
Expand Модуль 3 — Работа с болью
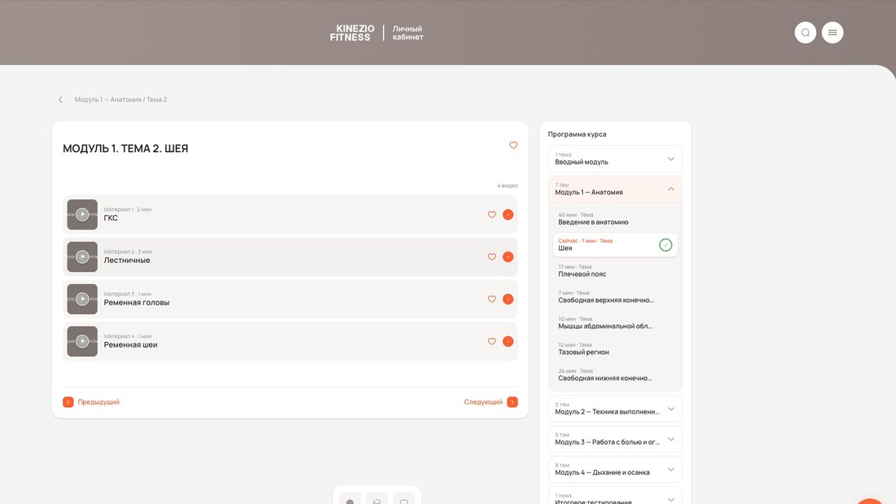(x=615, y=440)
